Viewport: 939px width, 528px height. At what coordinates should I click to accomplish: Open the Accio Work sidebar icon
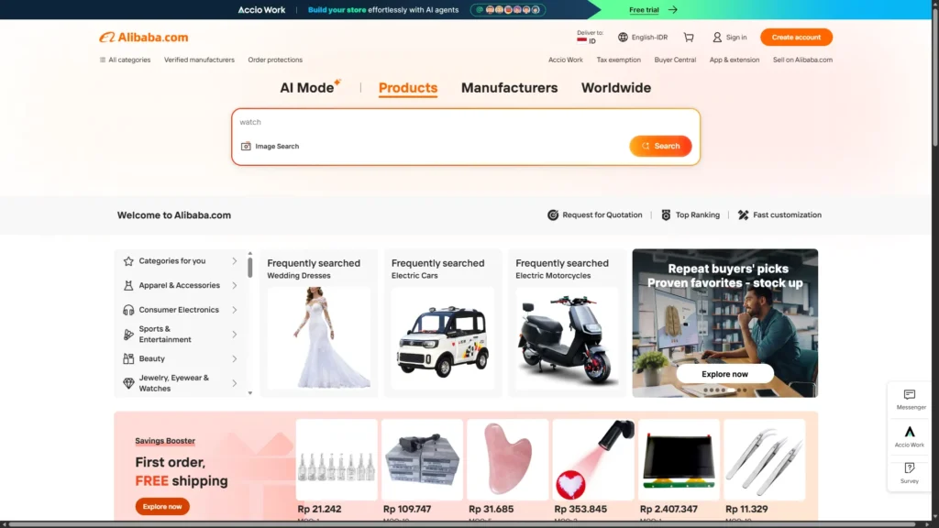pyautogui.click(x=910, y=432)
